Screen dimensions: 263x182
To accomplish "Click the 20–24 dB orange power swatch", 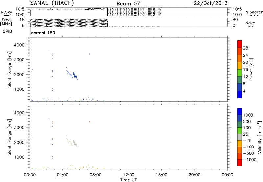I will [x=240, y=58].
